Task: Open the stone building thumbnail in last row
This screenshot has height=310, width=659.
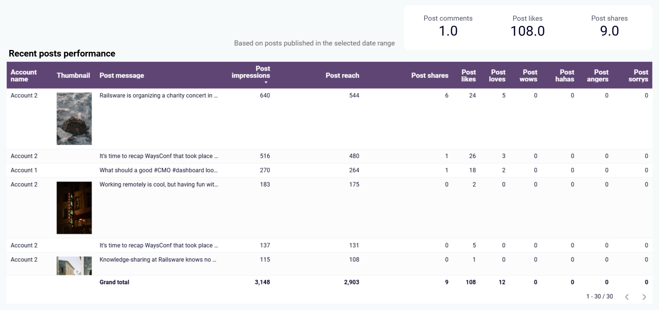Action: click(74, 266)
